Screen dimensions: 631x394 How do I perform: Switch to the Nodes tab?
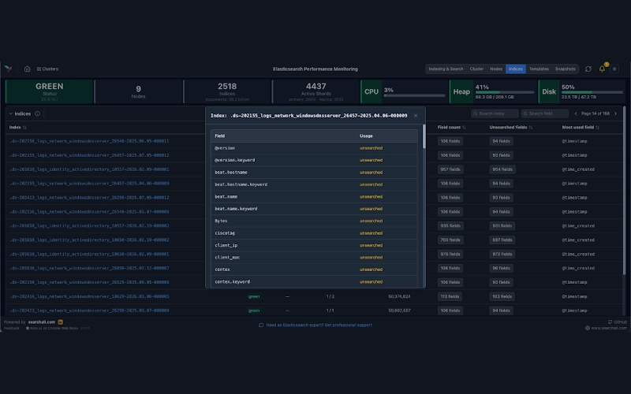(496, 69)
